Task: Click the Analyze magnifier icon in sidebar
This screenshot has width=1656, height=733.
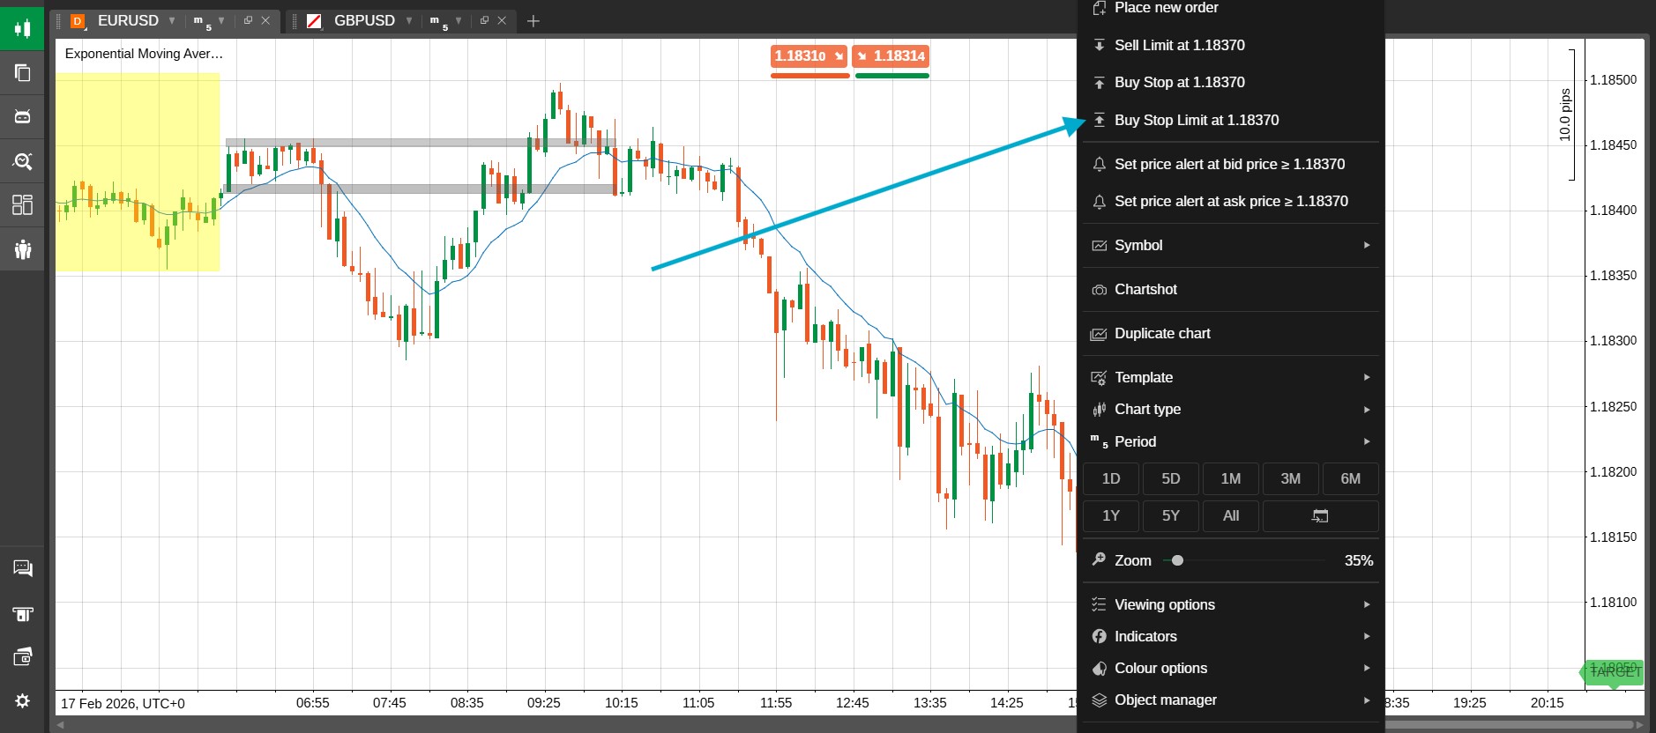Action: tap(22, 161)
